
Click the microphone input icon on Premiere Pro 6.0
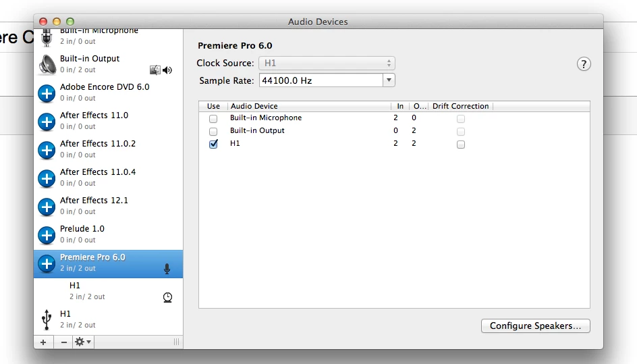coord(167,269)
